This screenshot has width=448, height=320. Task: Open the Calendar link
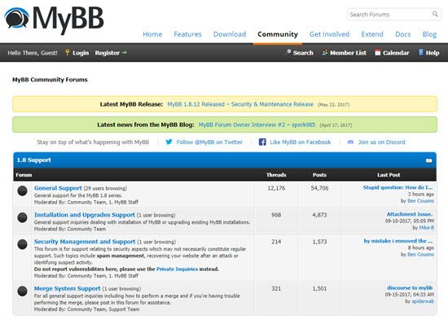tap(396, 53)
